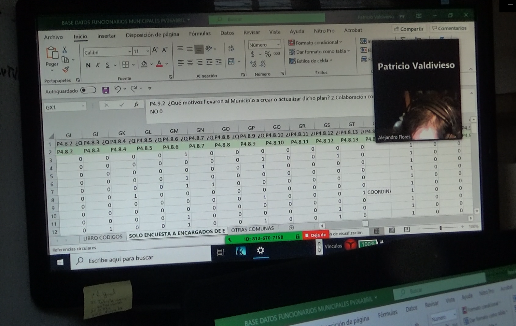Increase font size with the large A

click(x=155, y=50)
